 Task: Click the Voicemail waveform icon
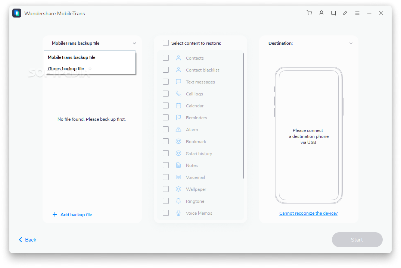(178, 177)
